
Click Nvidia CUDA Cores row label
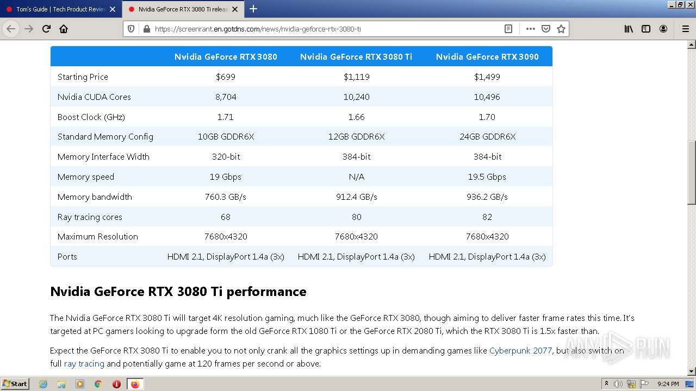click(94, 97)
